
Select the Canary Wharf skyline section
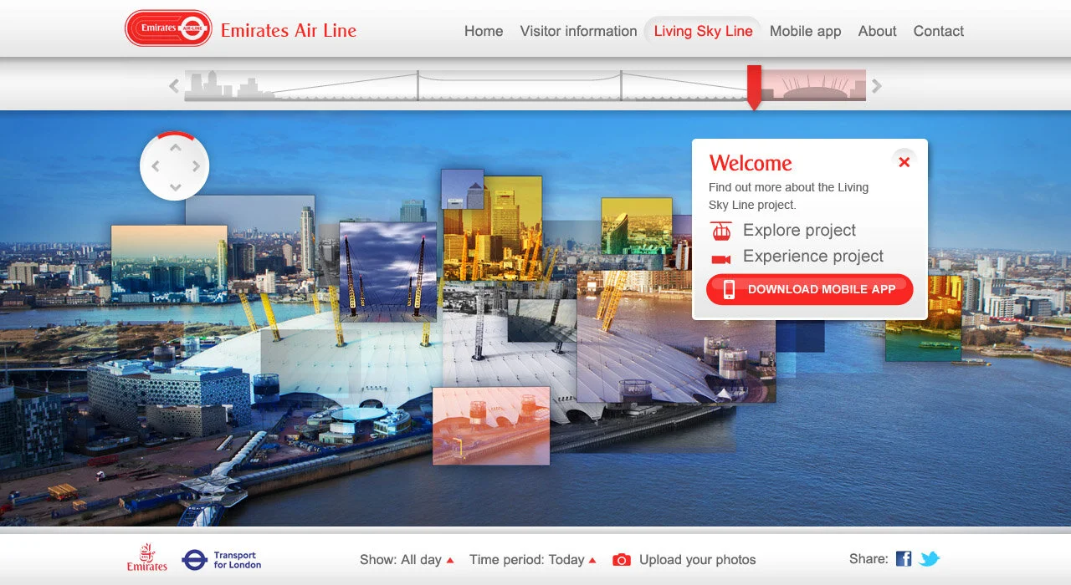[x=228, y=86]
